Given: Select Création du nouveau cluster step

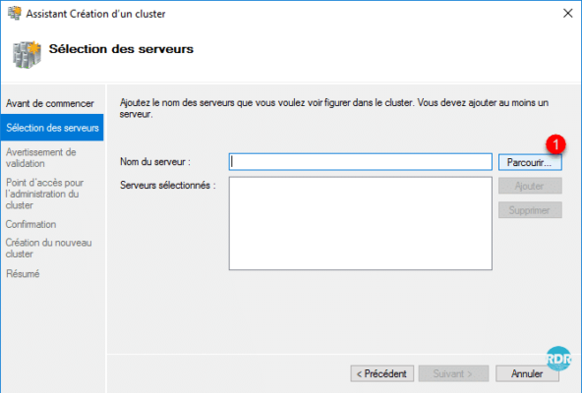Looking at the screenshot, I should coord(48,249).
